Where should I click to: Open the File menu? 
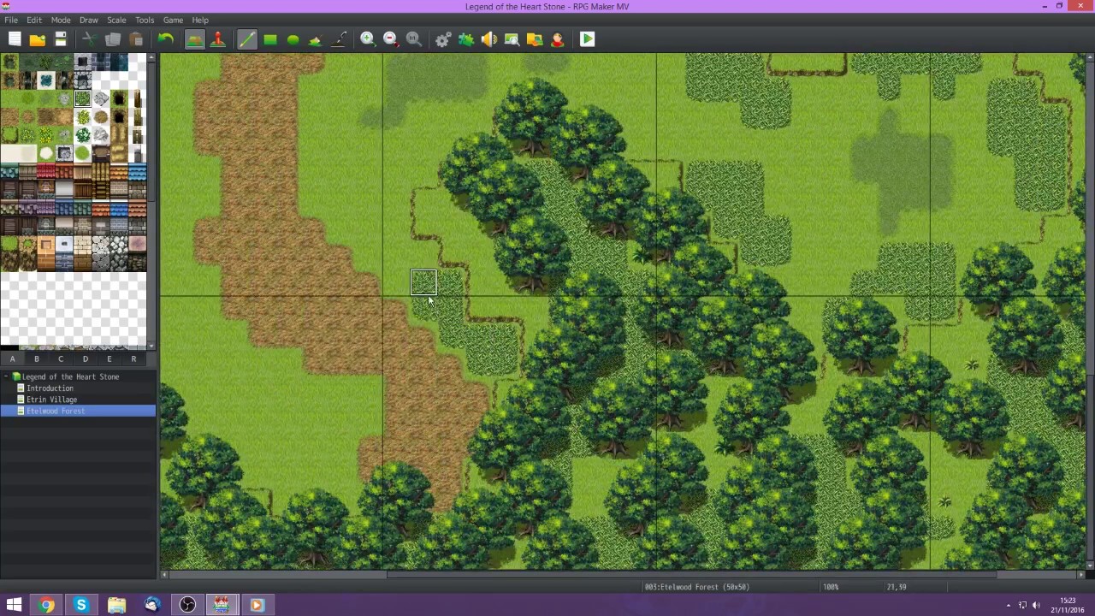coord(11,20)
